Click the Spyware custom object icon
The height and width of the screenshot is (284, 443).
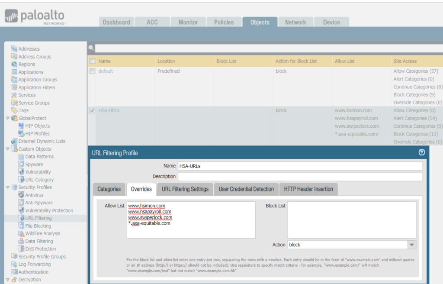coord(21,164)
